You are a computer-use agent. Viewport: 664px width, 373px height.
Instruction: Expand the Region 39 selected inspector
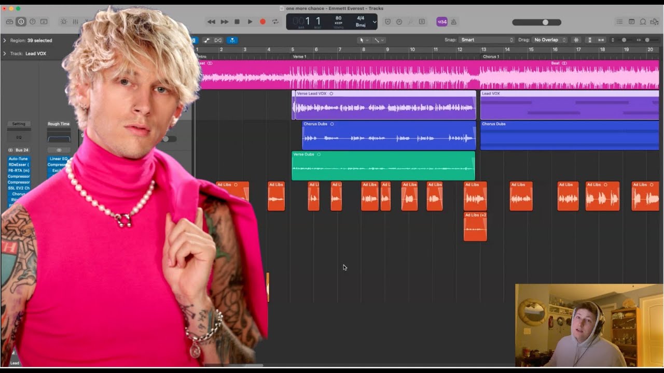(x=5, y=40)
